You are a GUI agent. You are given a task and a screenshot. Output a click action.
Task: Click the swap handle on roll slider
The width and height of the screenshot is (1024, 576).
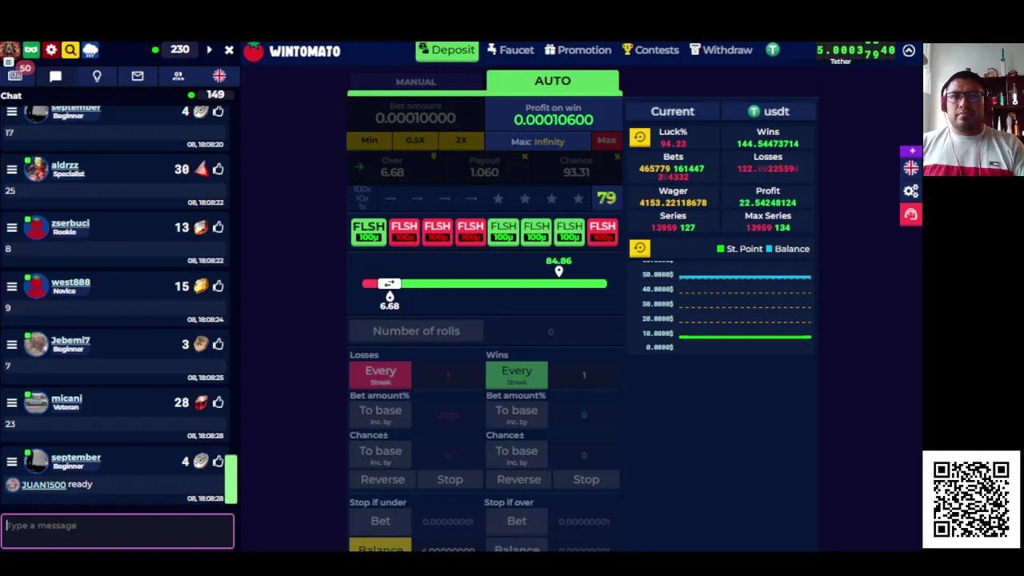click(x=389, y=284)
